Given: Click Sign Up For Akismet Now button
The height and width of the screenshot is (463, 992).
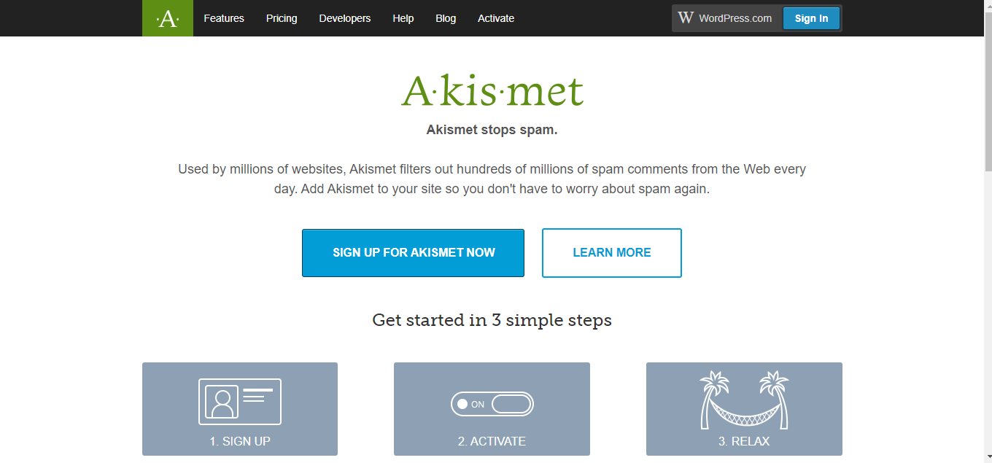Looking at the screenshot, I should pos(414,253).
